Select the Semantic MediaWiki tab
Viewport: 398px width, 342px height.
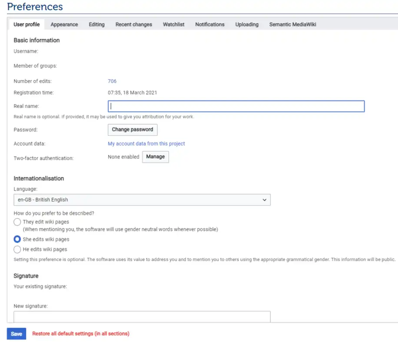point(292,24)
